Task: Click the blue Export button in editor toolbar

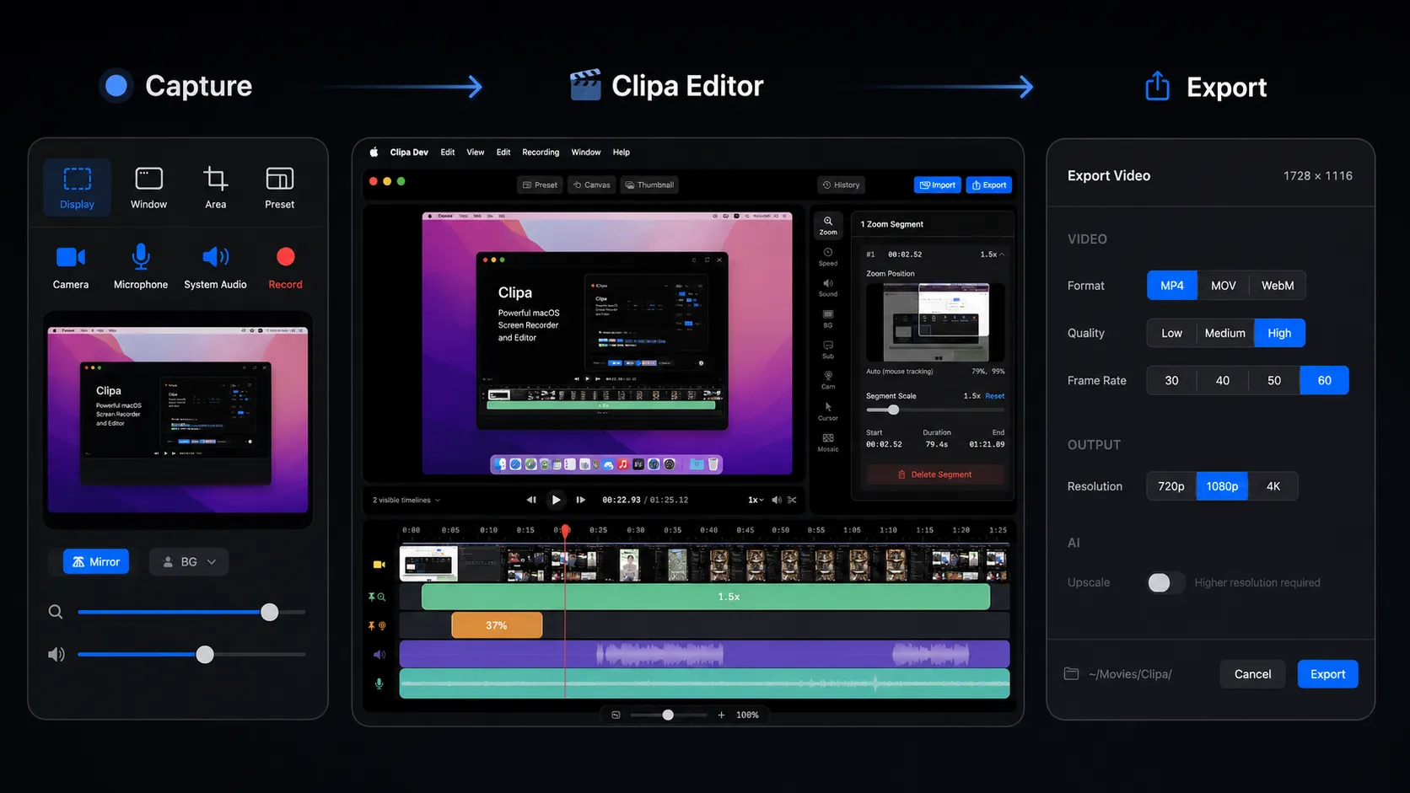Action: pyautogui.click(x=989, y=185)
